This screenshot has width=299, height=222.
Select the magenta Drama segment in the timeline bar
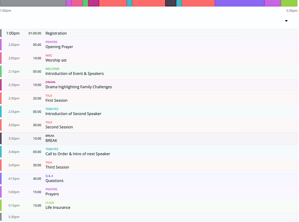[x=94, y=3]
